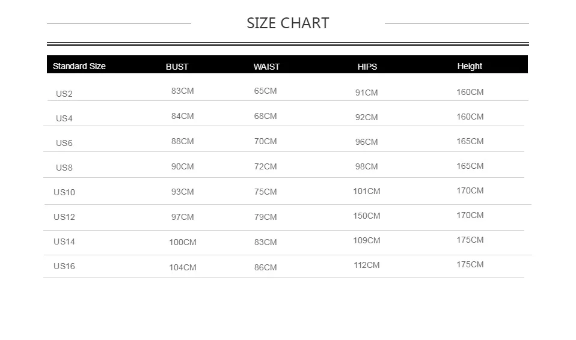
Task: Click the 104CM bust value
Action: [182, 267]
